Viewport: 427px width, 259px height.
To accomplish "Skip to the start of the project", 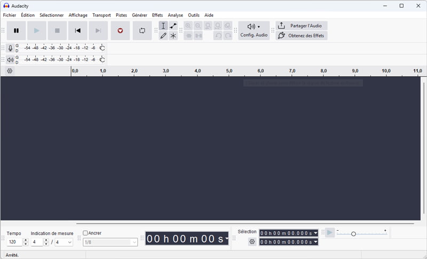I will click(77, 30).
